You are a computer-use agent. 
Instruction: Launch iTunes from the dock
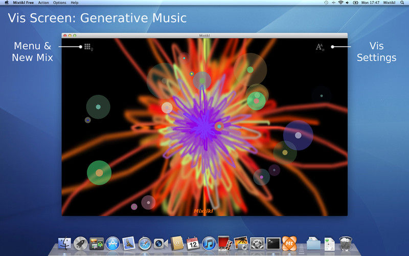tap(209, 244)
